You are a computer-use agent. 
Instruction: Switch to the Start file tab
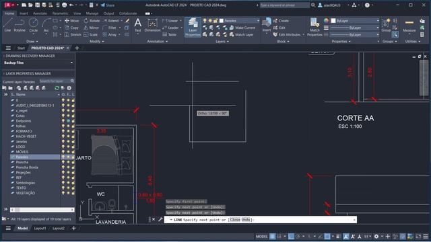21,48
